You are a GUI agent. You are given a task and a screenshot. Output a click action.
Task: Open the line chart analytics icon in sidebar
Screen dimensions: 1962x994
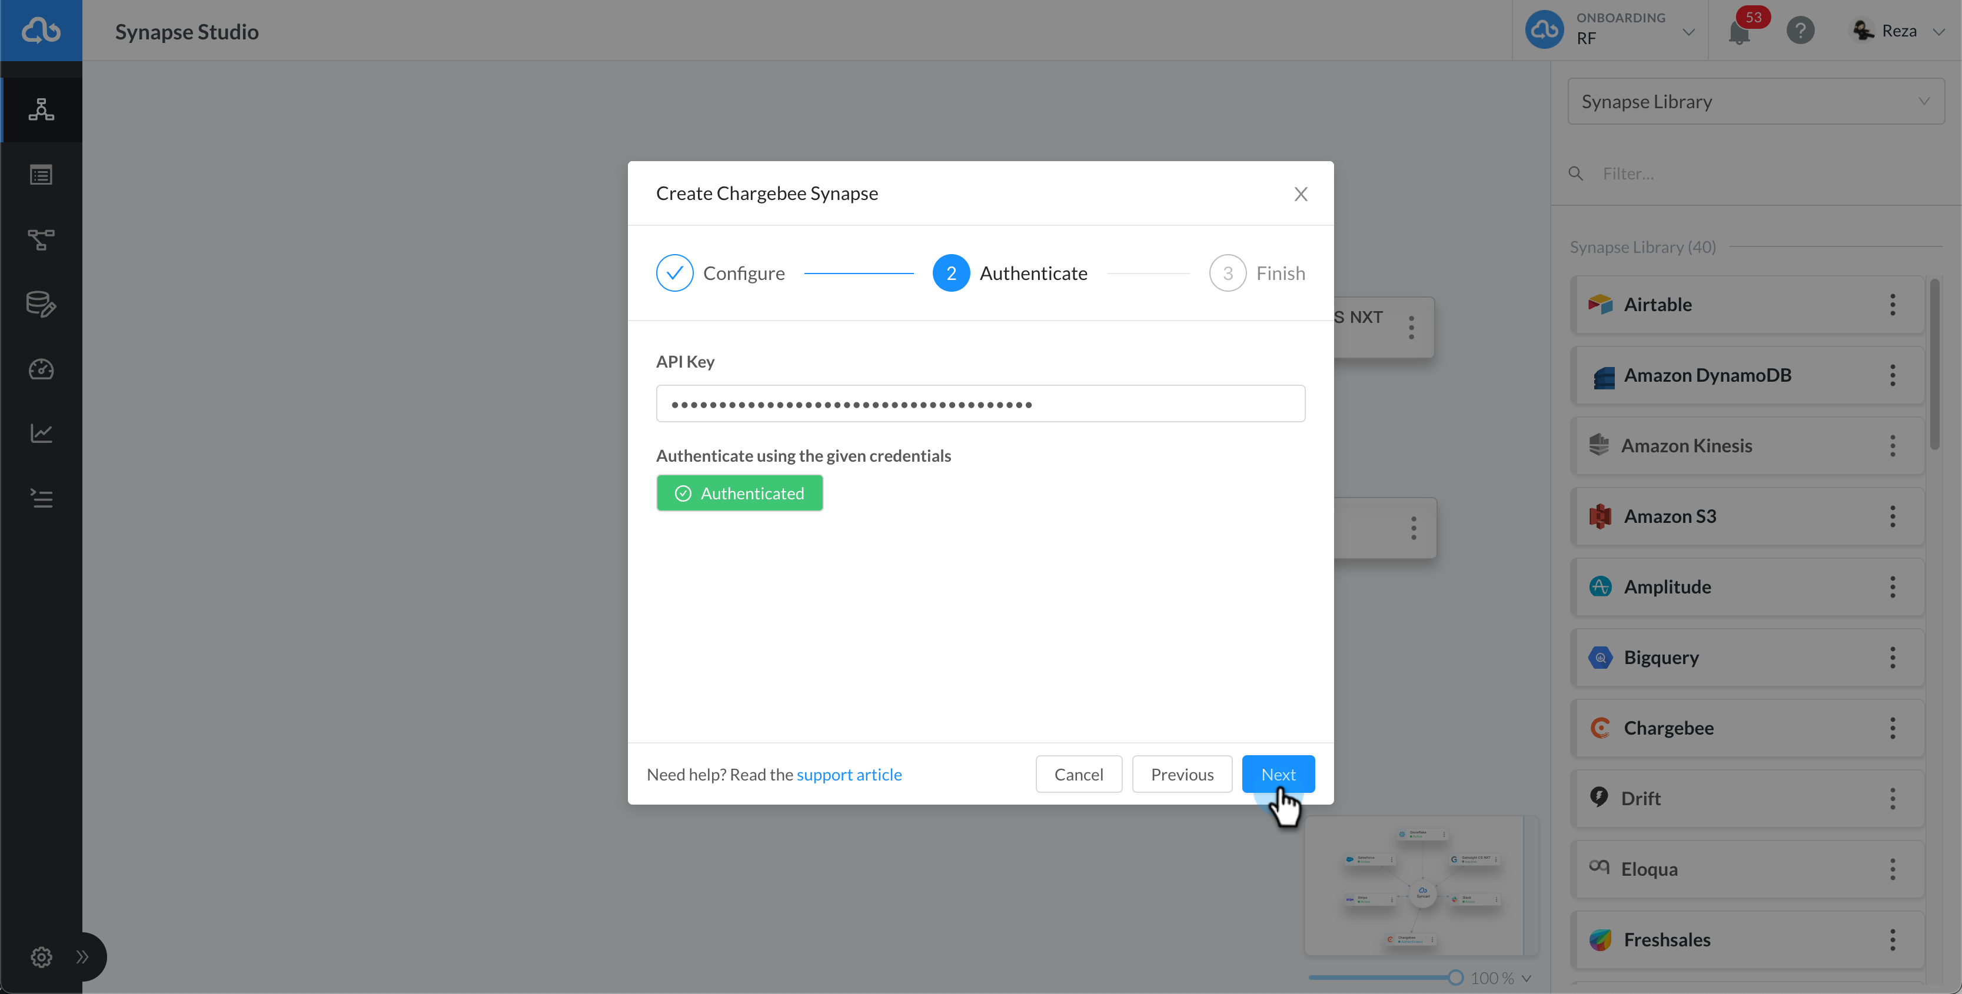[x=41, y=433]
